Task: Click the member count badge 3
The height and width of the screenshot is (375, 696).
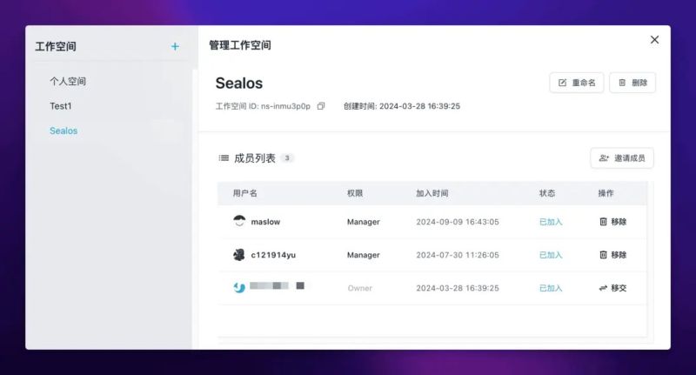Action: 287,158
